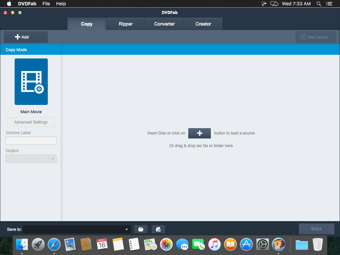Open the File menu
340x255 pixels.
[46, 4]
